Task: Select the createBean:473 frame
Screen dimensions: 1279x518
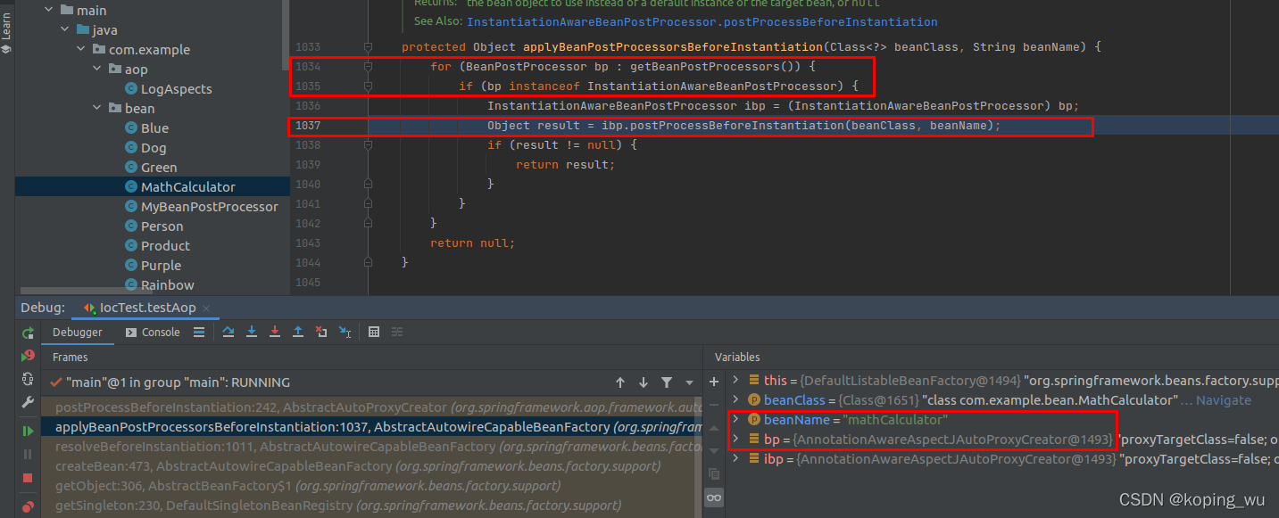Action: tap(372, 466)
